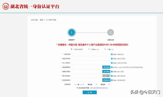This screenshot has height=97, width=163.
Task: Click info icon beside confirm password field
Action: click(112, 72)
